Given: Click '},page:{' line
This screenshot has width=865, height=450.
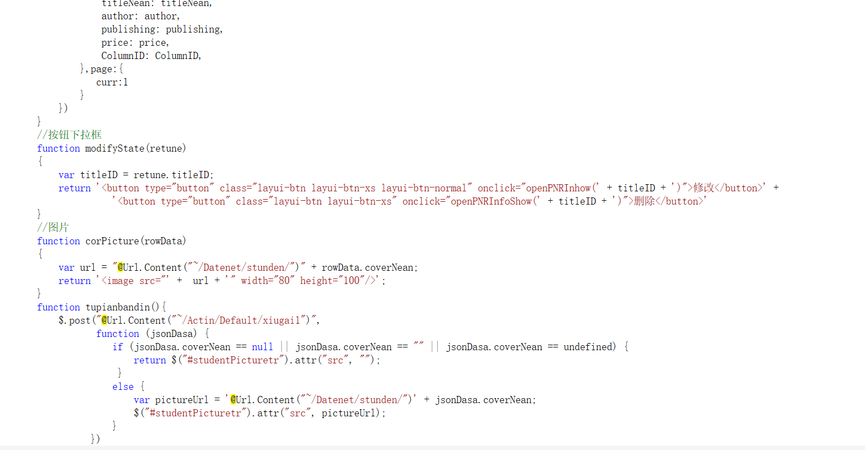Looking at the screenshot, I should pyautogui.click(x=102, y=69).
